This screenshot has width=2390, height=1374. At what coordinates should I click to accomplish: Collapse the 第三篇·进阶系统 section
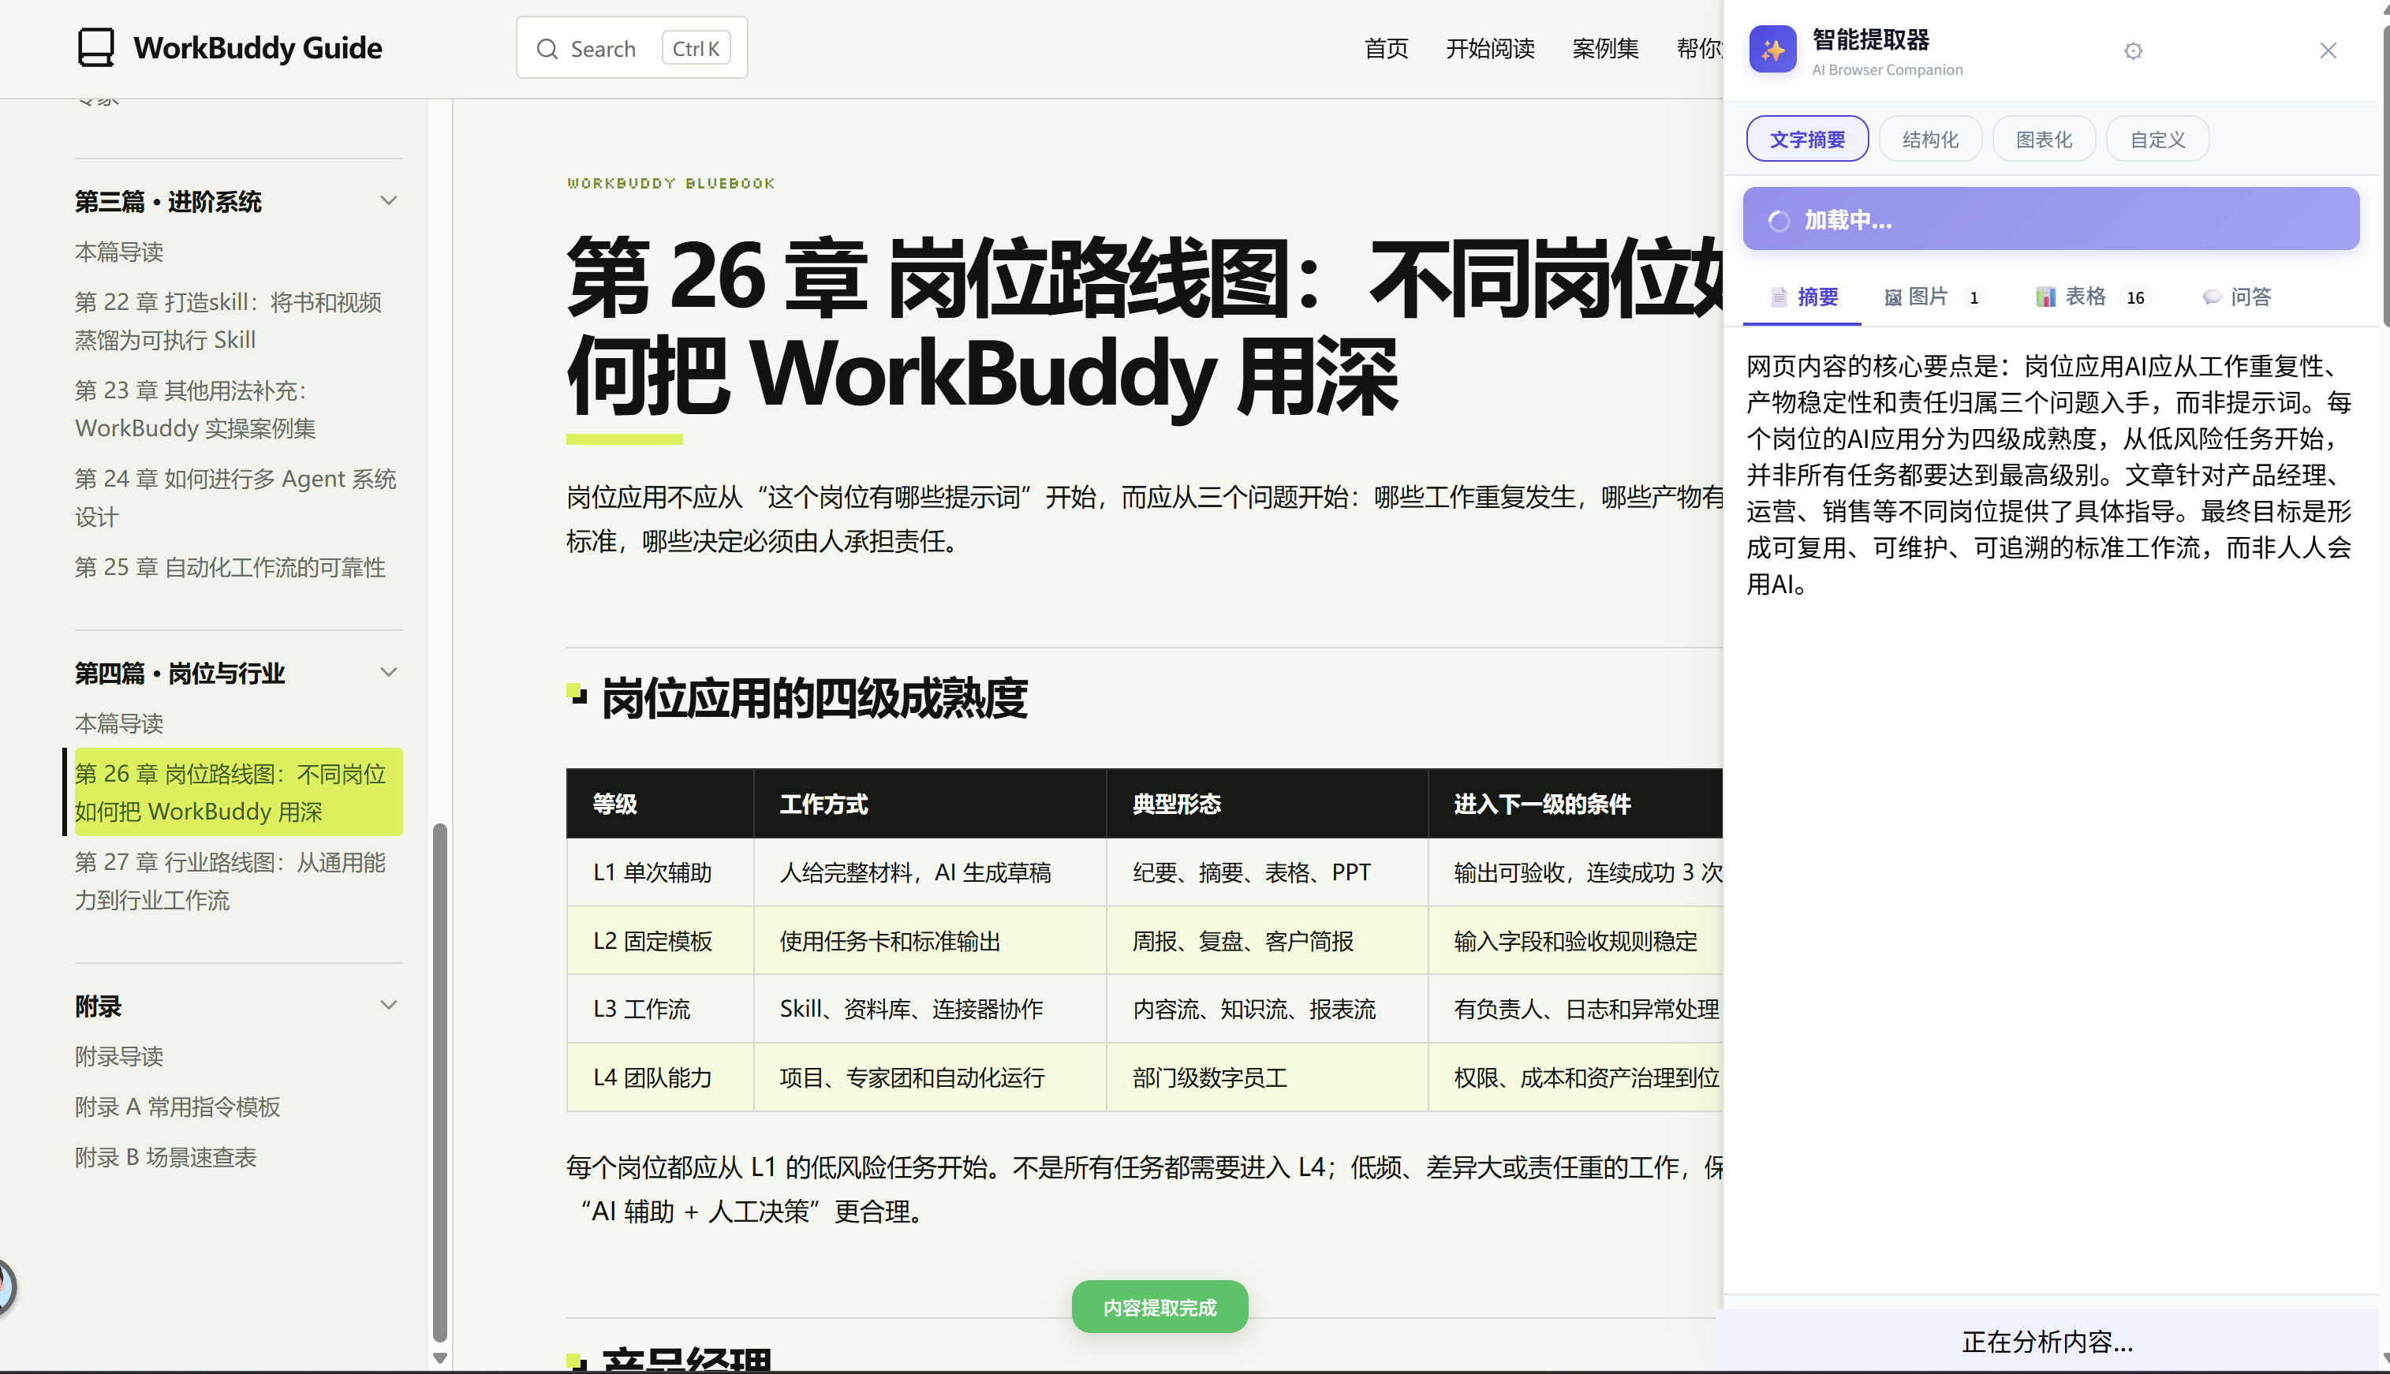click(x=388, y=201)
